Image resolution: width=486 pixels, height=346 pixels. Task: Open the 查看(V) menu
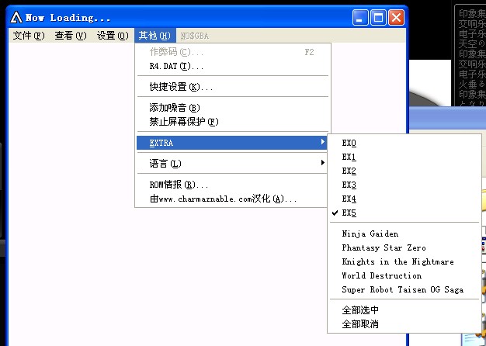(x=71, y=36)
